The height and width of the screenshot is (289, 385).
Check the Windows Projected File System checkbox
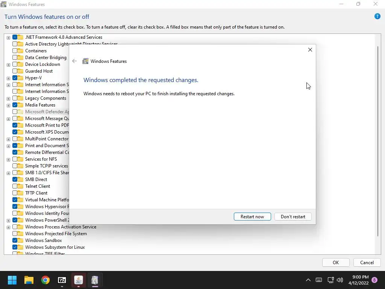[x=15, y=233]
